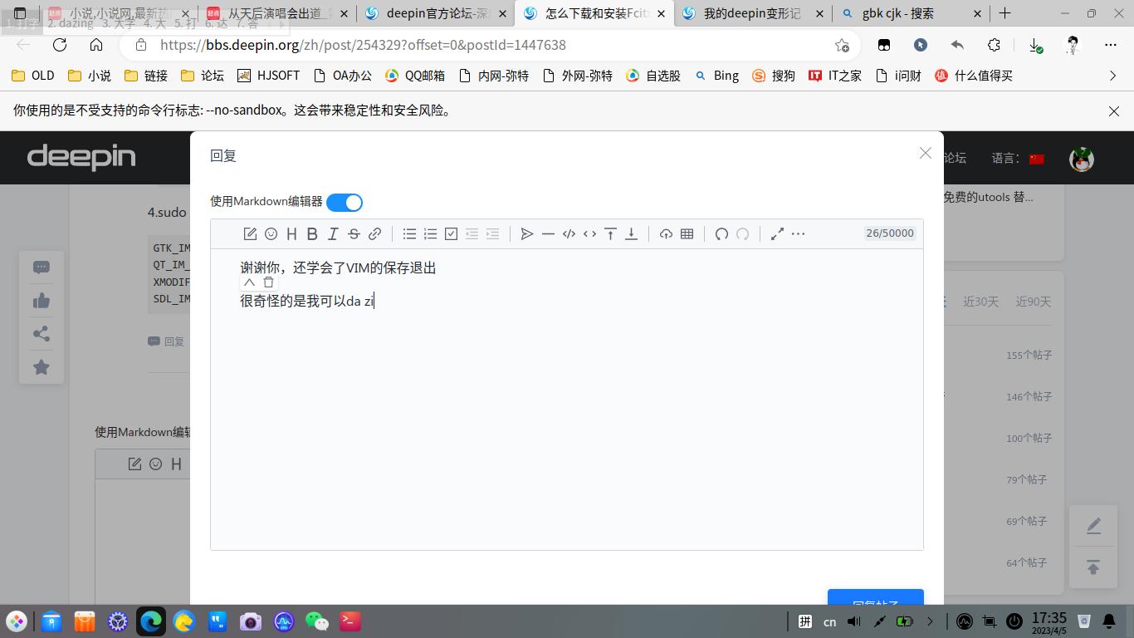The image size is (1134, 638).
Task: Insert line after using the down-arrow tool
Action: point(631,234)
